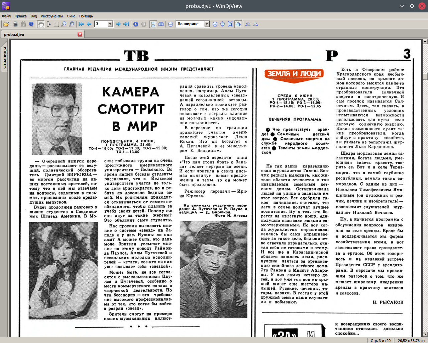Viewport: 428px width, 343px height.
Task: Click the window title dropdown chevron
Action: pyautogui.click(x=402, y=6)
